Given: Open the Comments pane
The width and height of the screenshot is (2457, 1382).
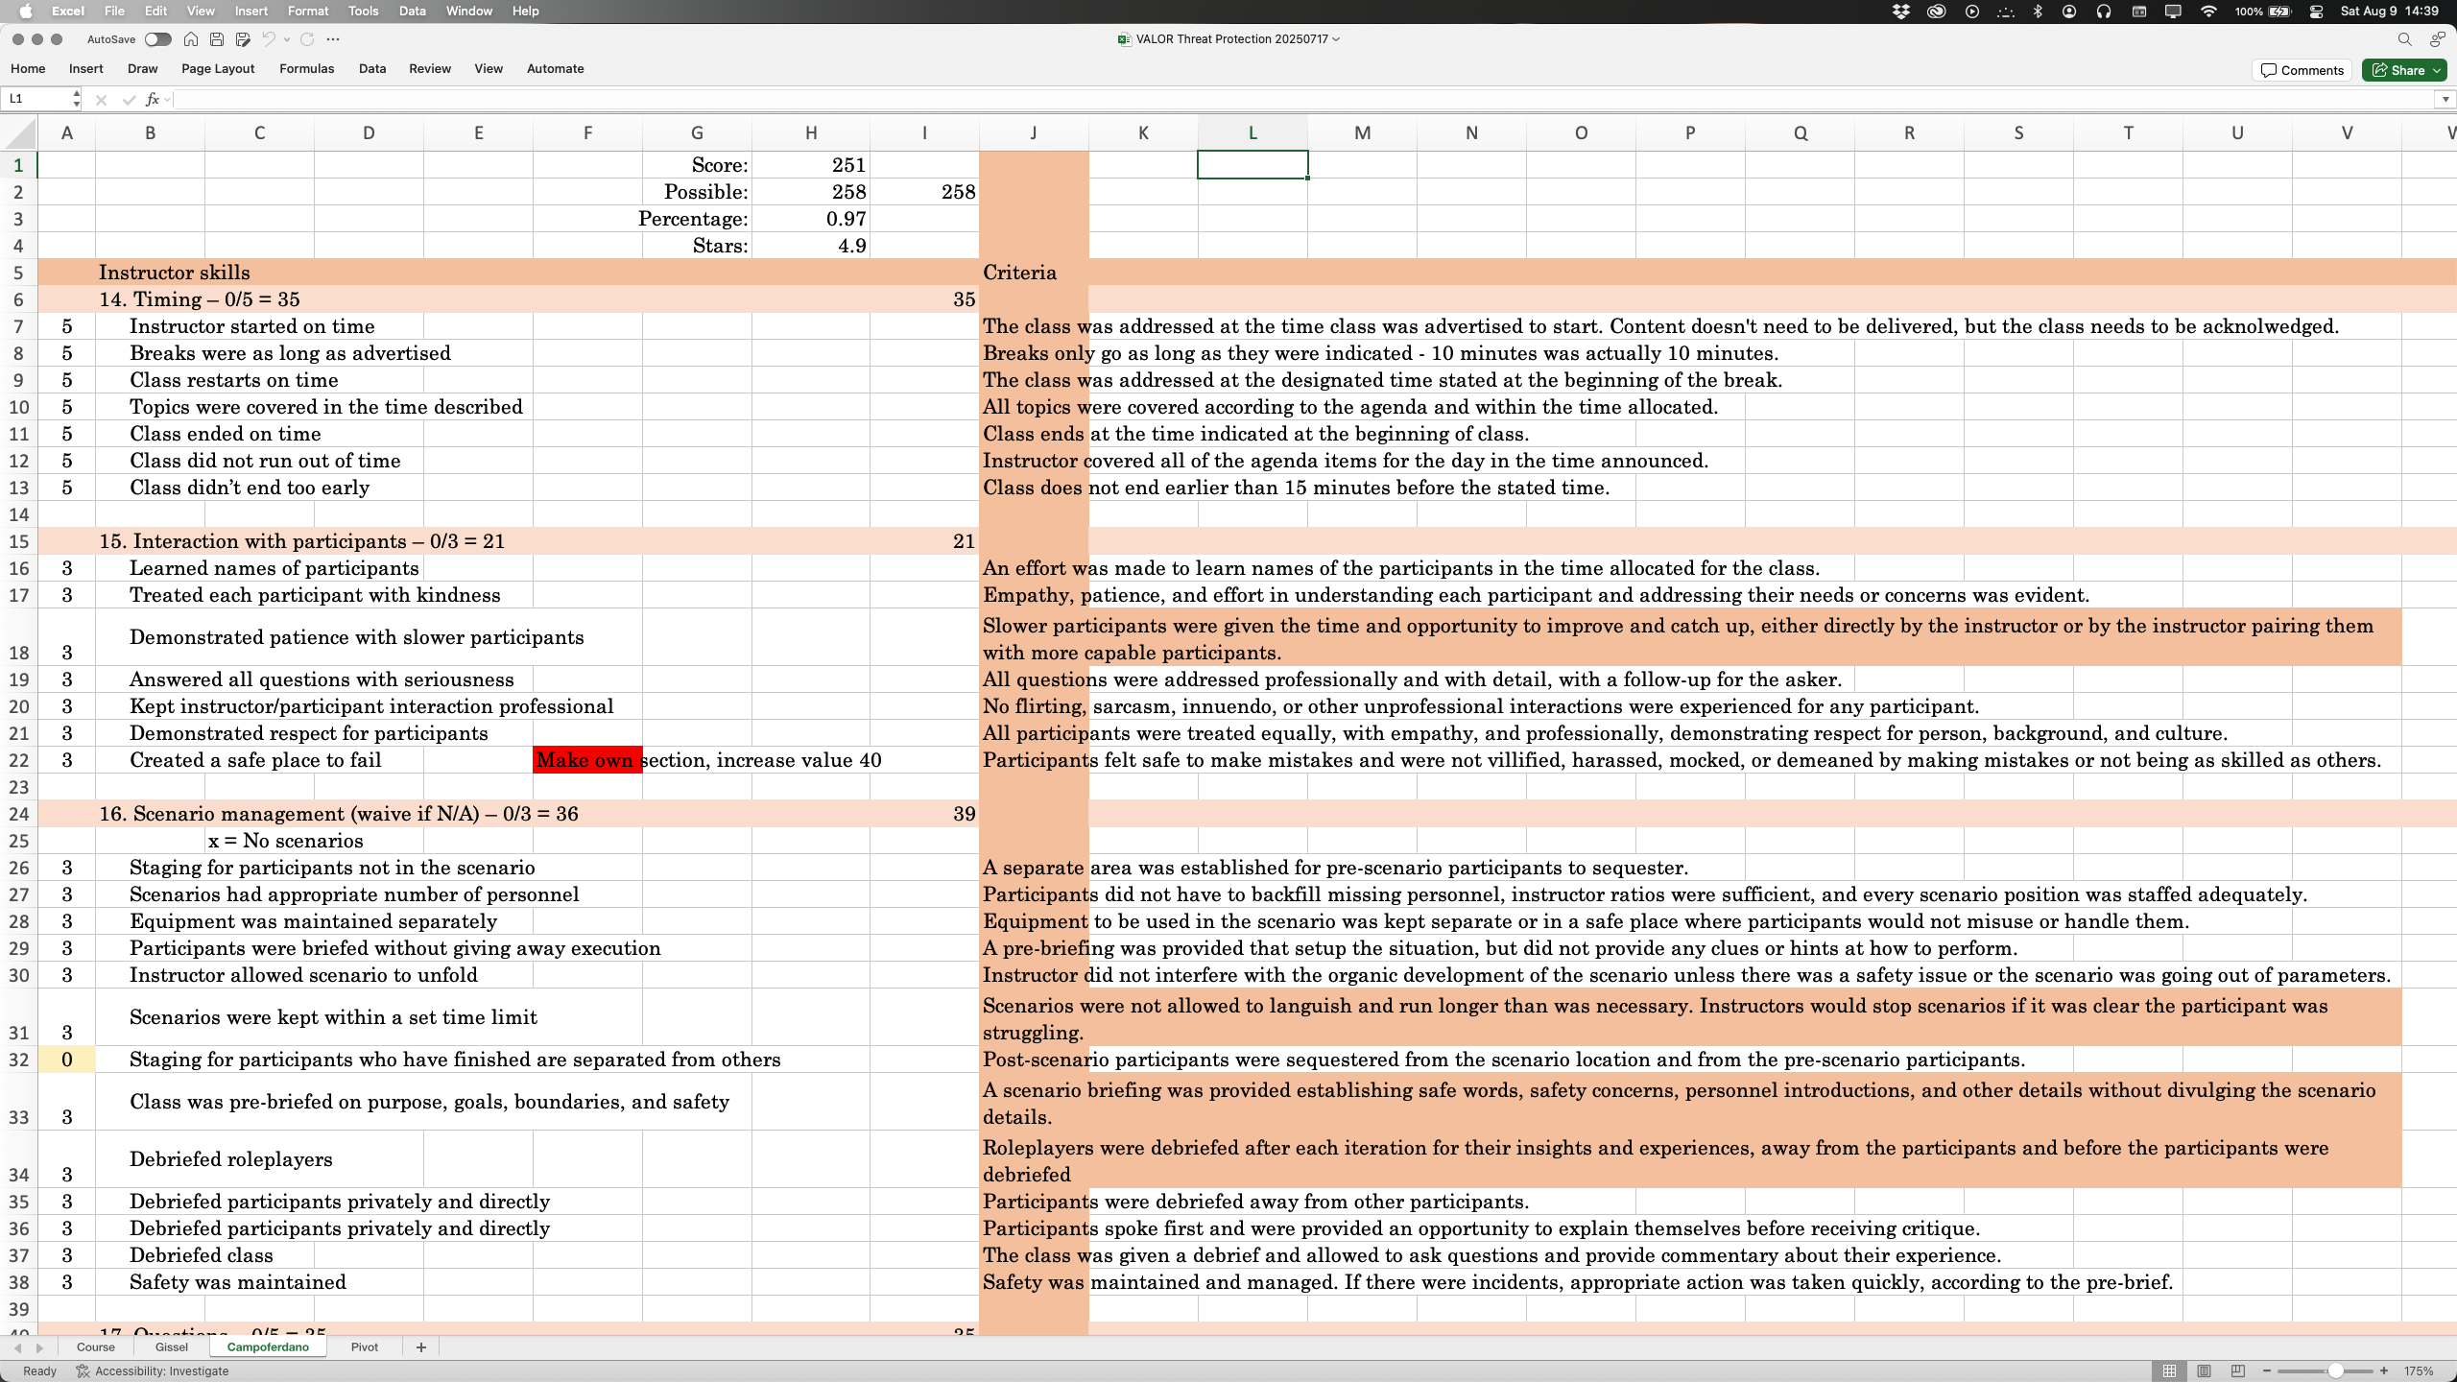Looking at the screenshot, I should coord(2302,70).
